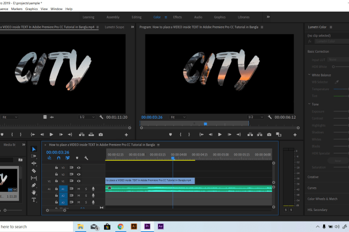
Task: Click timeline Add Marker icon
Action: coord(77,158)
